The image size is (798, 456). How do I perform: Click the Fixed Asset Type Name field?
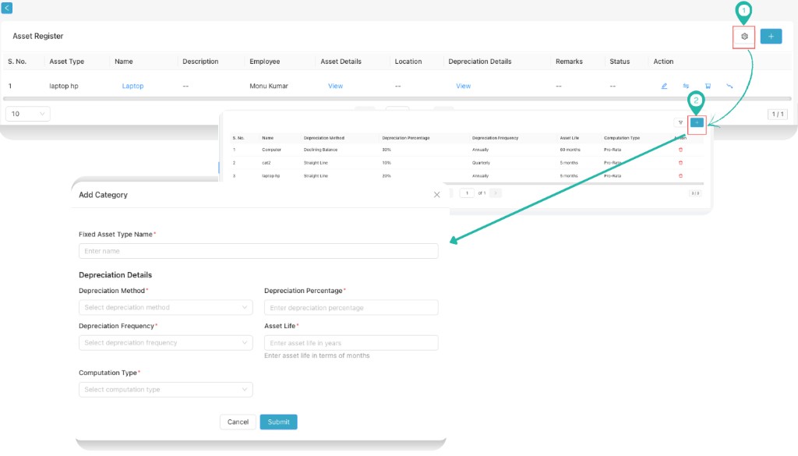click(x=258, y=250)
